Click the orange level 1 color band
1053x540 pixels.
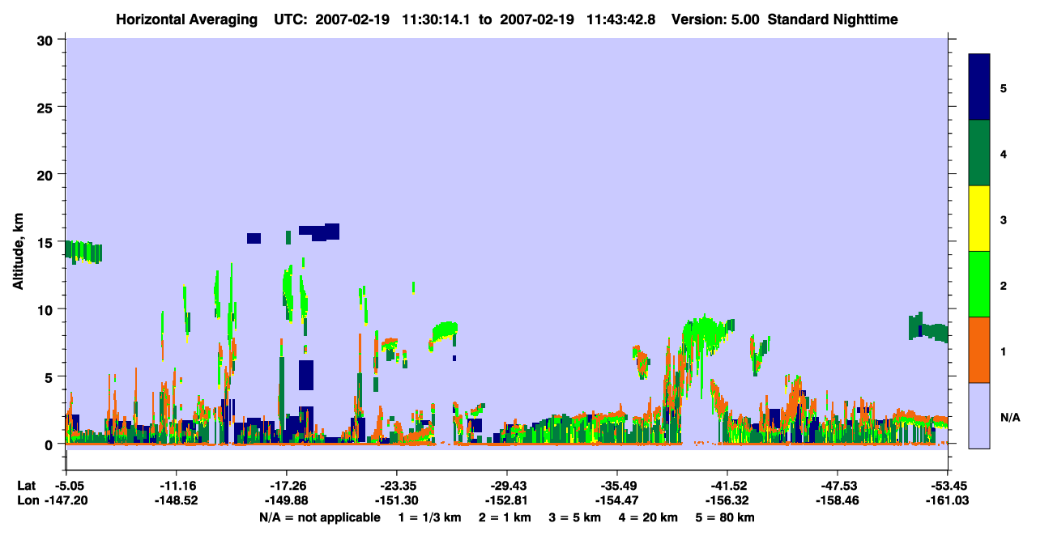[979, 350]
